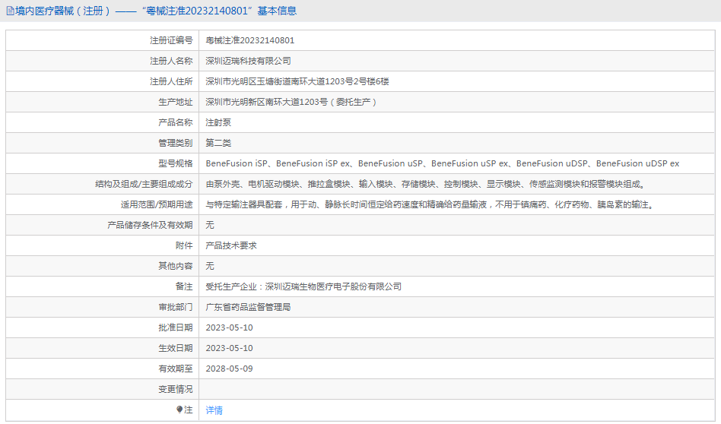
Task: Click approval date value in 批准日期 row
Action: 229,327
